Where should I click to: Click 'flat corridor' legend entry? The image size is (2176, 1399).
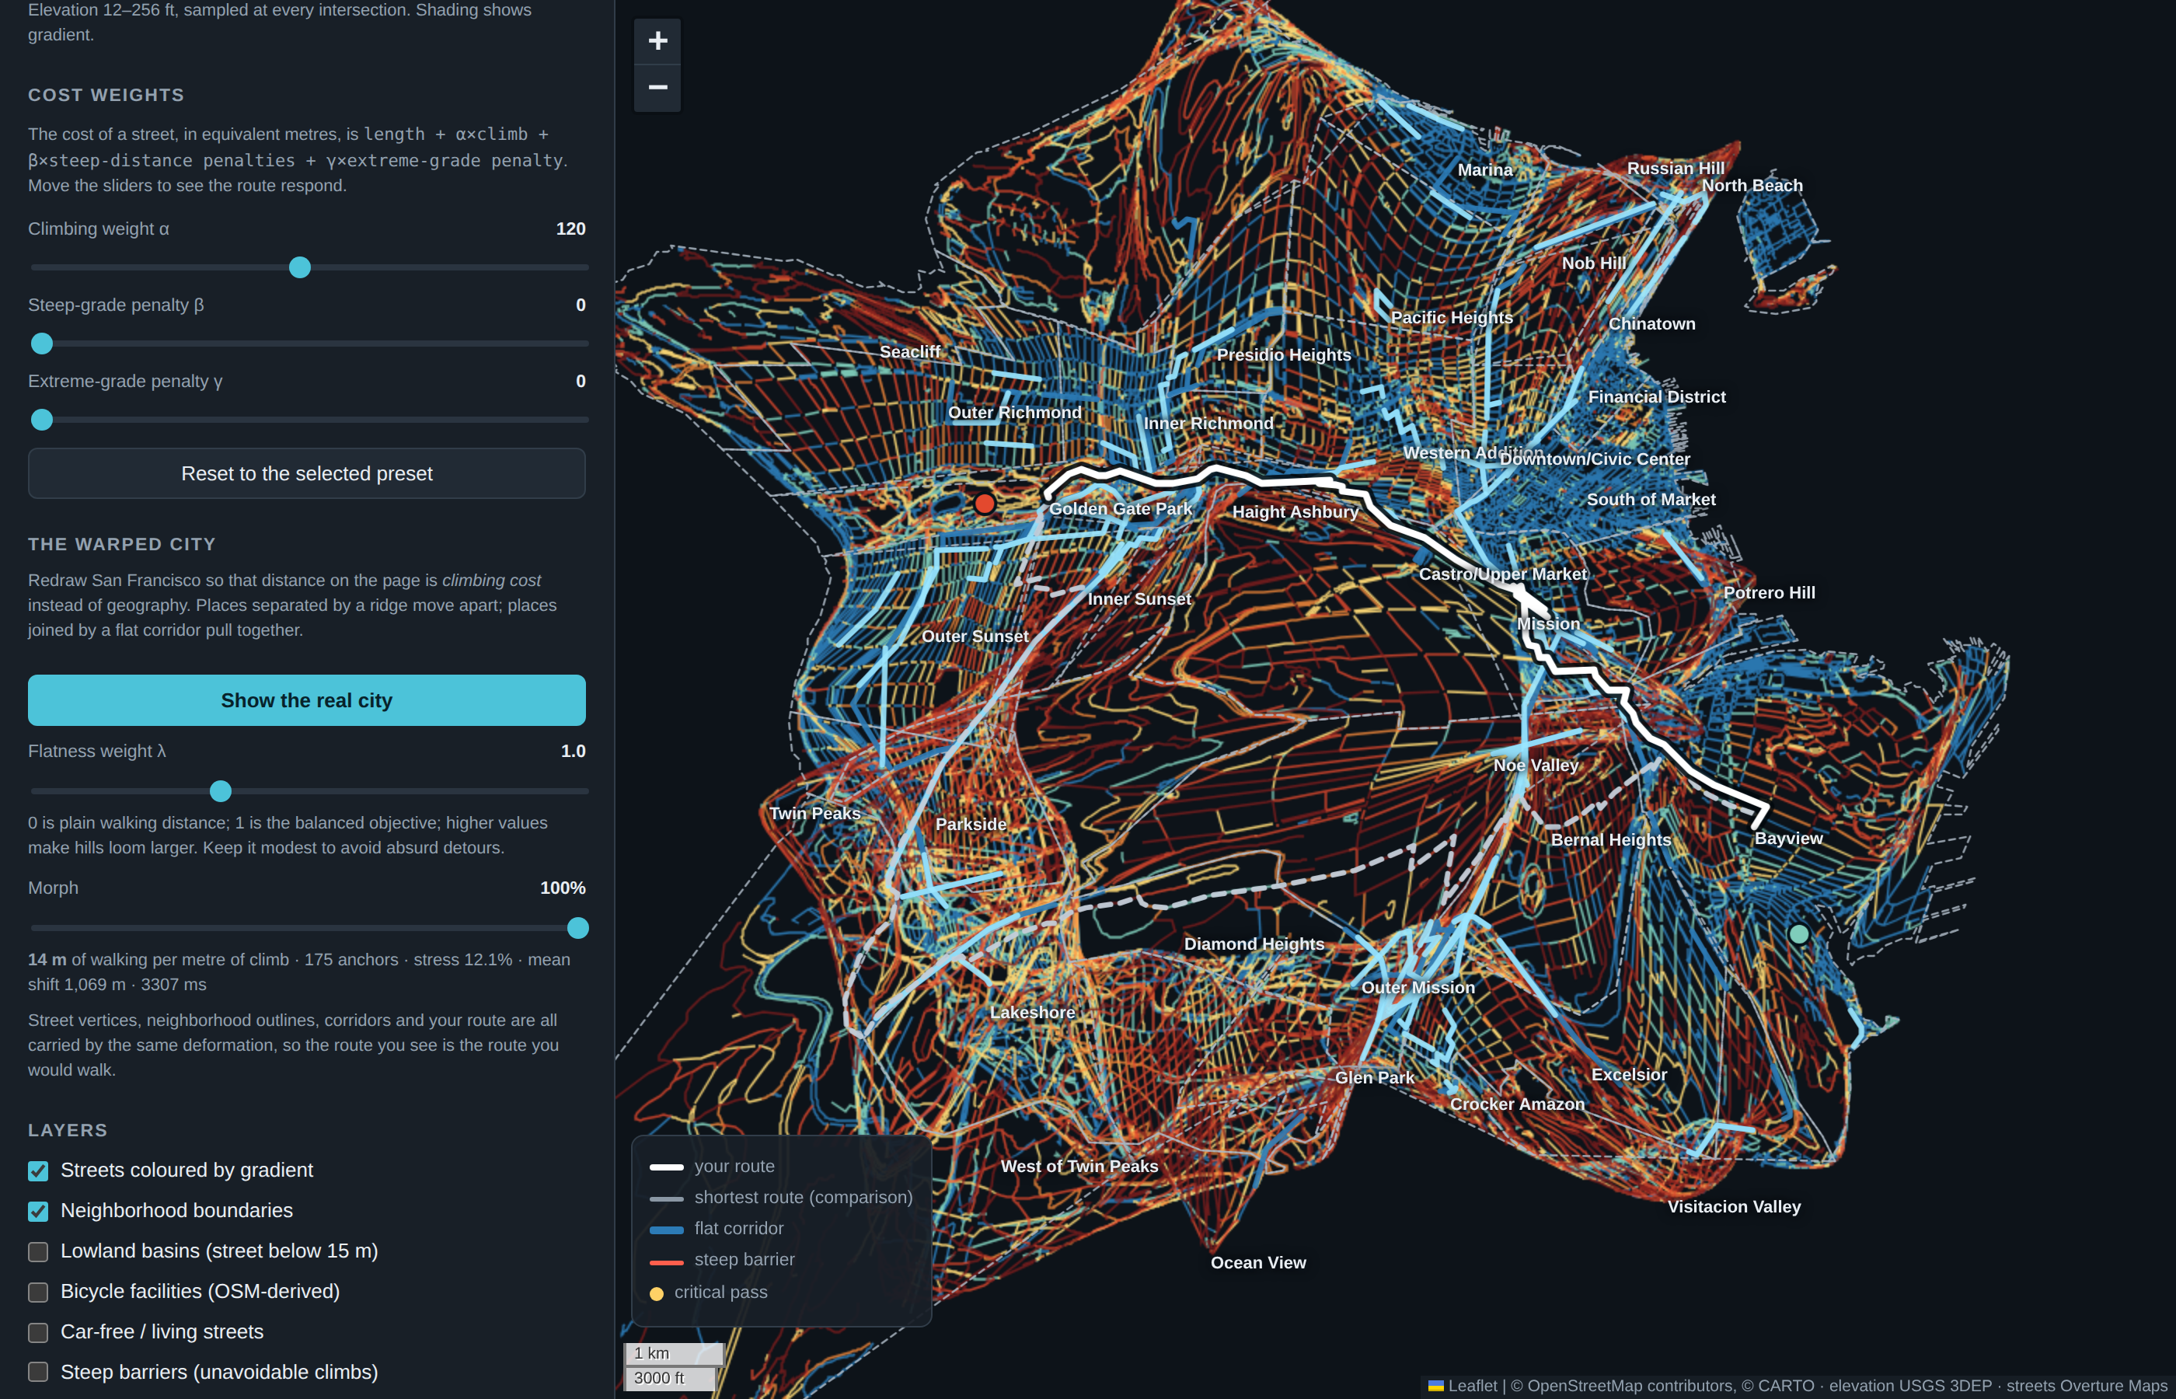717,1228
